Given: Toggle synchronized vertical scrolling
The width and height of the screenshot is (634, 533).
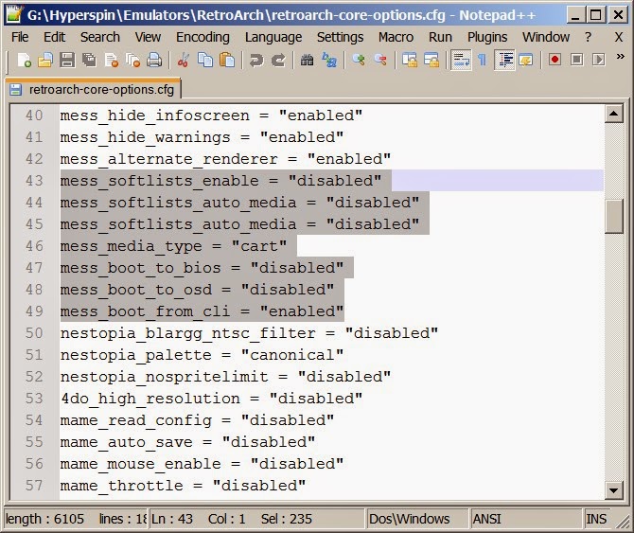Looking at the screenshot, I should (x=410, y=61).
